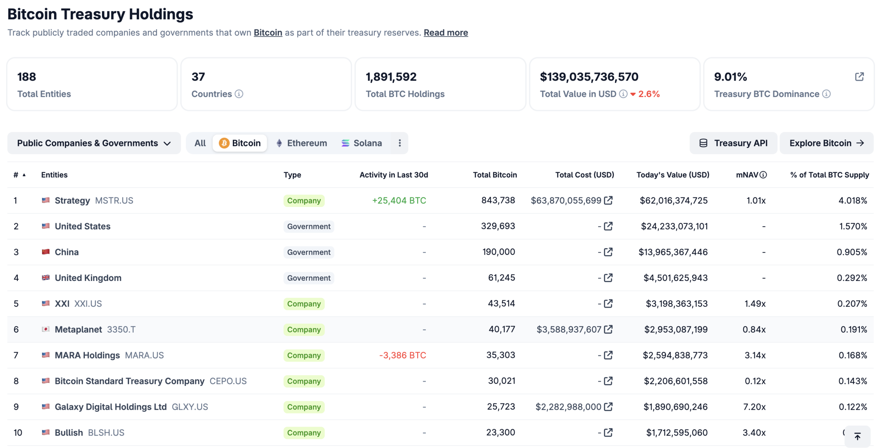Viewport: 882px width, 448px height.
Task: Open Metaplanet cost source link icon
Action: [608, 329]
